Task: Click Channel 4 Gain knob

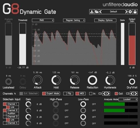Action: pyautogui.click(x=28, y=123)
